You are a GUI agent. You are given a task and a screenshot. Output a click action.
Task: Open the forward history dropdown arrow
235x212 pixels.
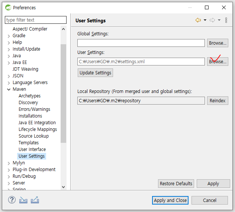pyautogui.click(x=219, y=20)
